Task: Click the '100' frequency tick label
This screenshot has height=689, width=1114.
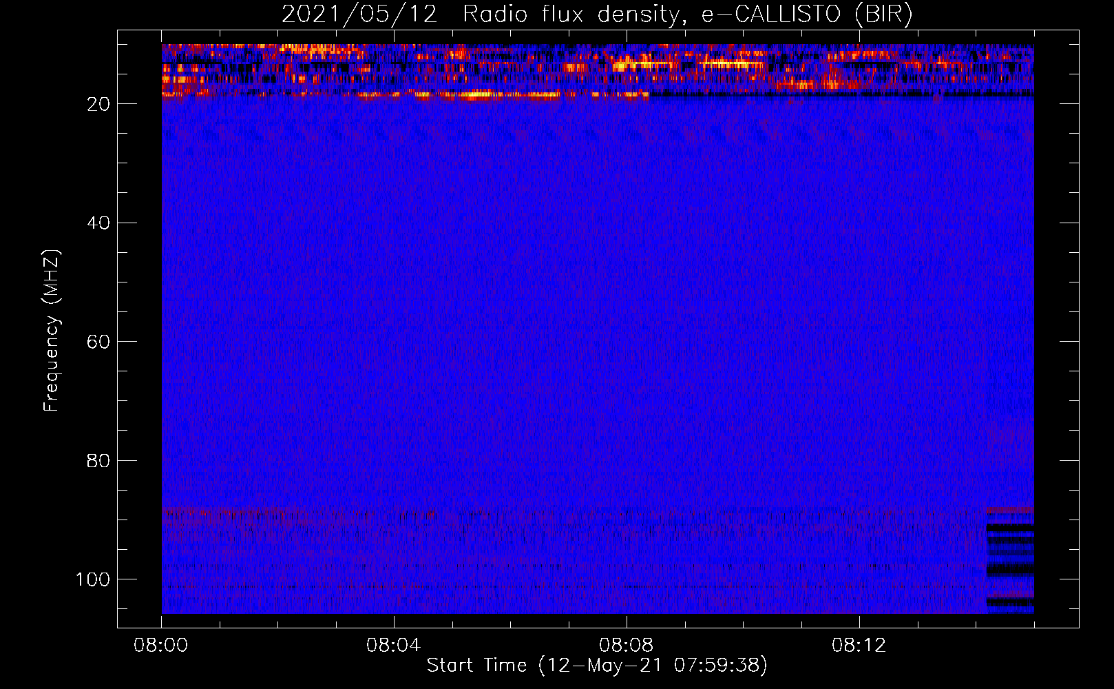Action: click(94, 579)
